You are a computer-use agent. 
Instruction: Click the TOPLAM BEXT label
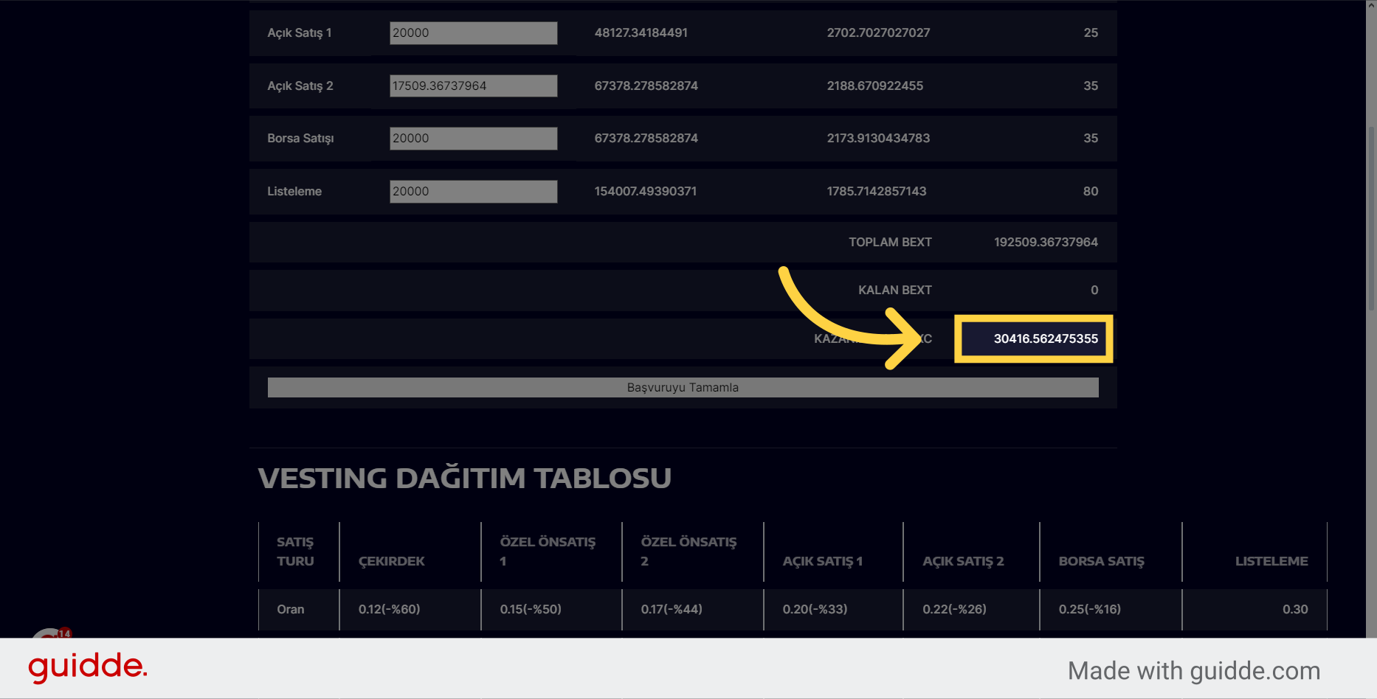(890, 242)
